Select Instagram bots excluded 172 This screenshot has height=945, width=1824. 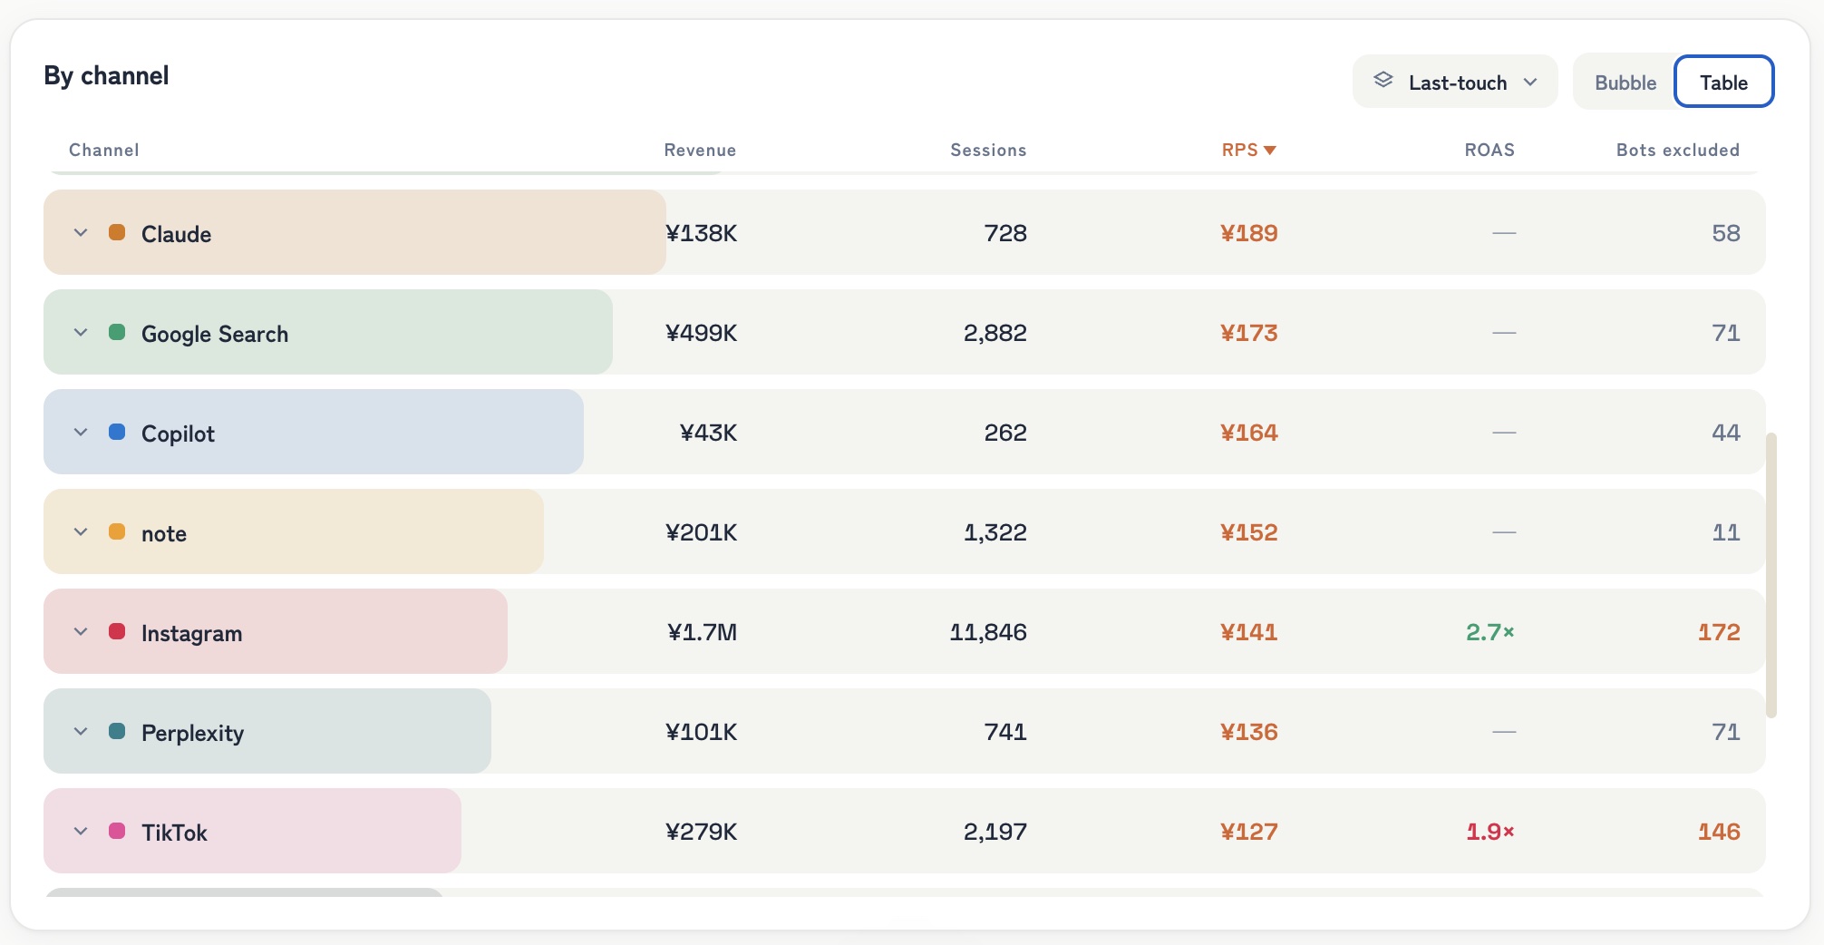click(1719, 632)
